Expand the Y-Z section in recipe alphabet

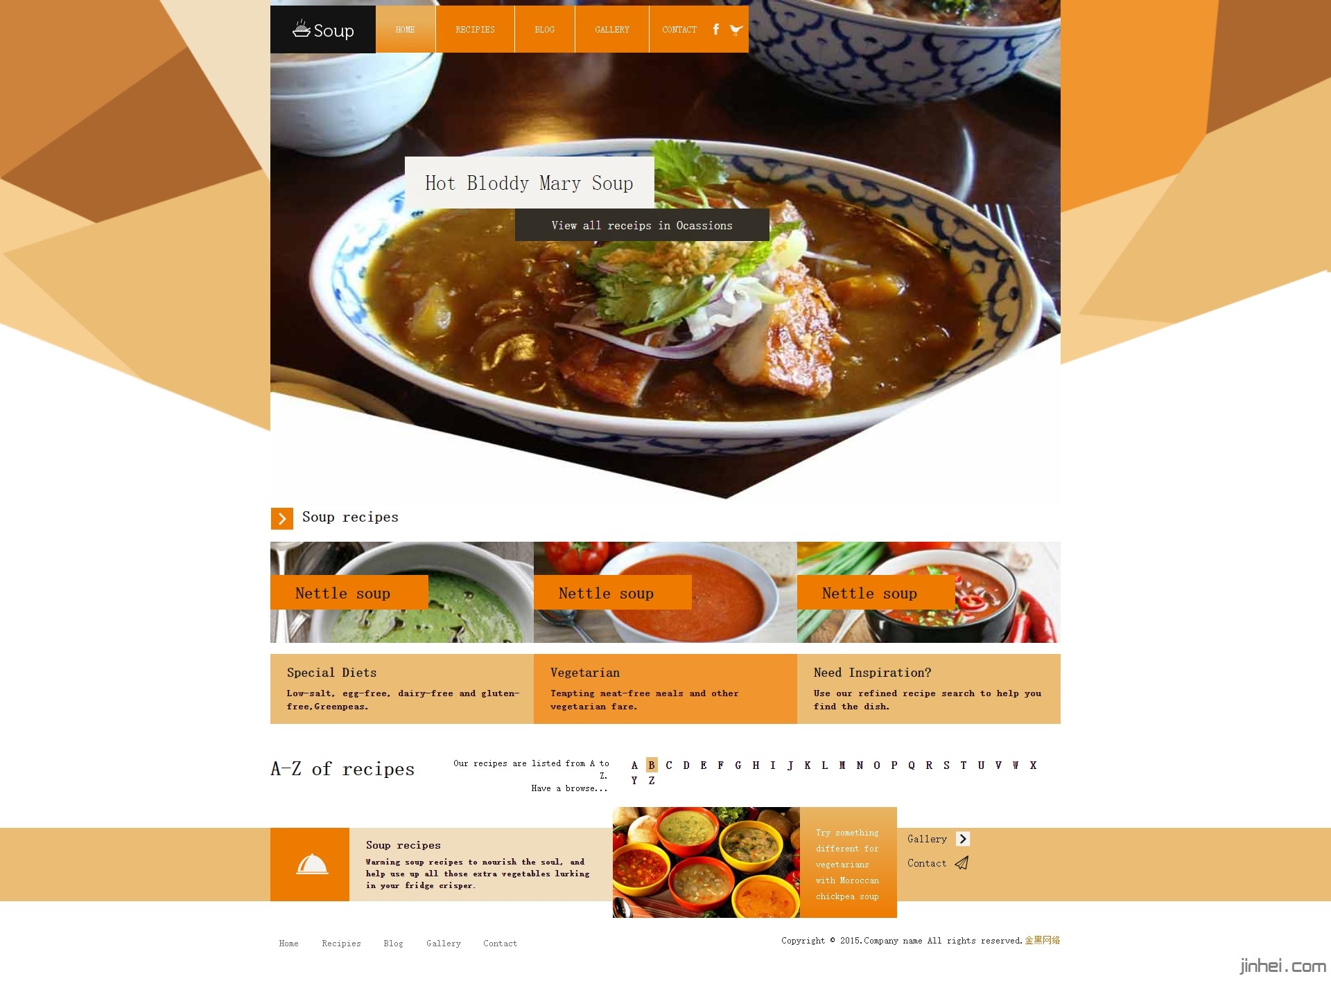click(x=643, y=781)
